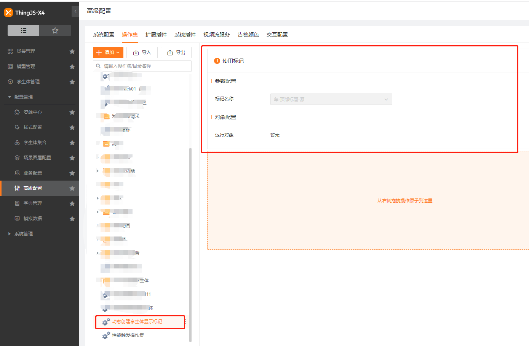The height and width of the screenshot is (346, 529).
Task: Click the 模型管理 icon
Action: point(10,67)
